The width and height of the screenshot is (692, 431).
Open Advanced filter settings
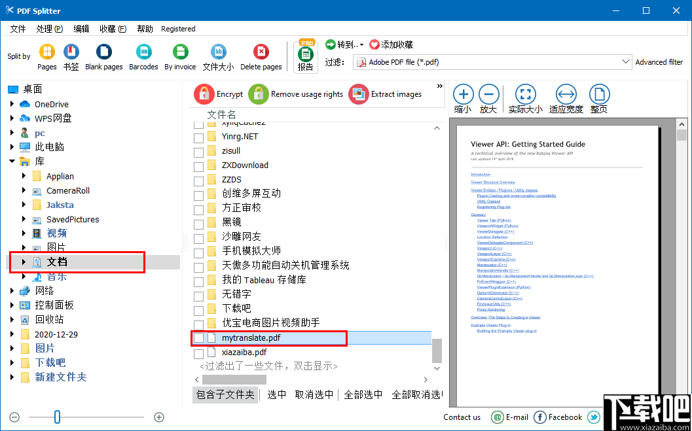659,61
